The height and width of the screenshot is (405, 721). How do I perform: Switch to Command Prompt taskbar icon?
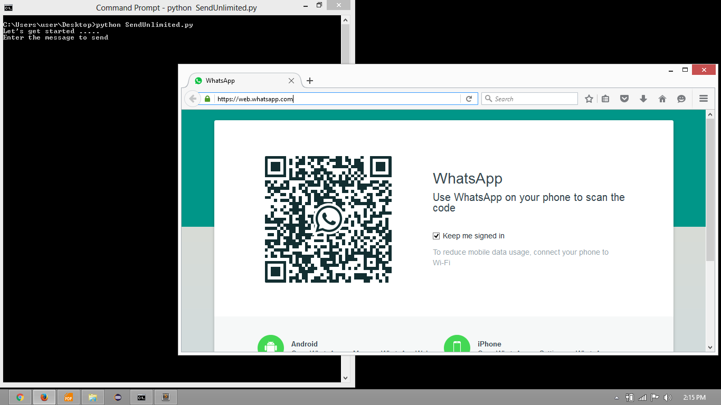(x=141, y=397)
